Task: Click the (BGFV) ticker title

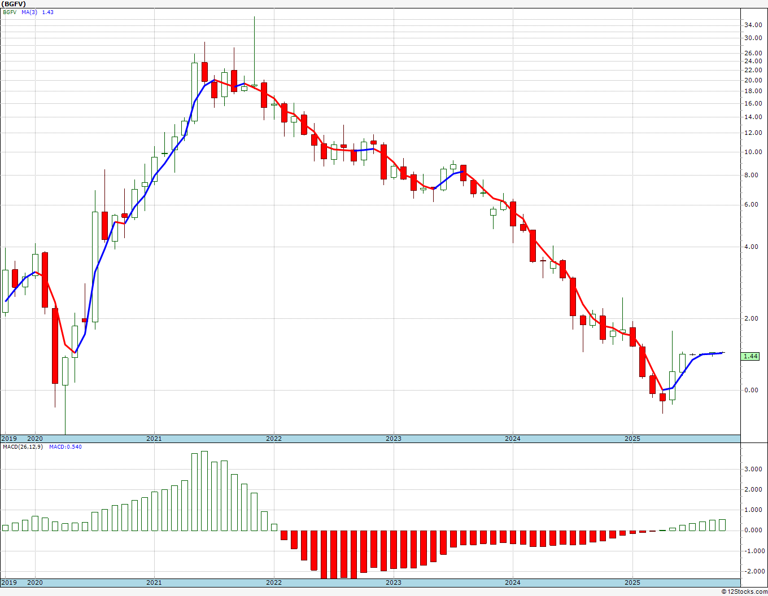Action: pyautogui.click(x=12, y=3)
